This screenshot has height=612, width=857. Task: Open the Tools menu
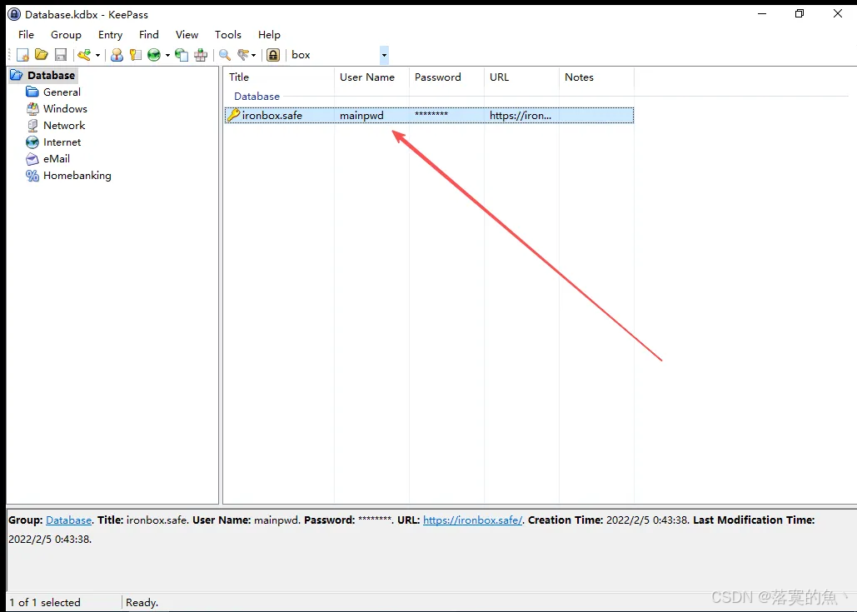[x=228, y=34]
